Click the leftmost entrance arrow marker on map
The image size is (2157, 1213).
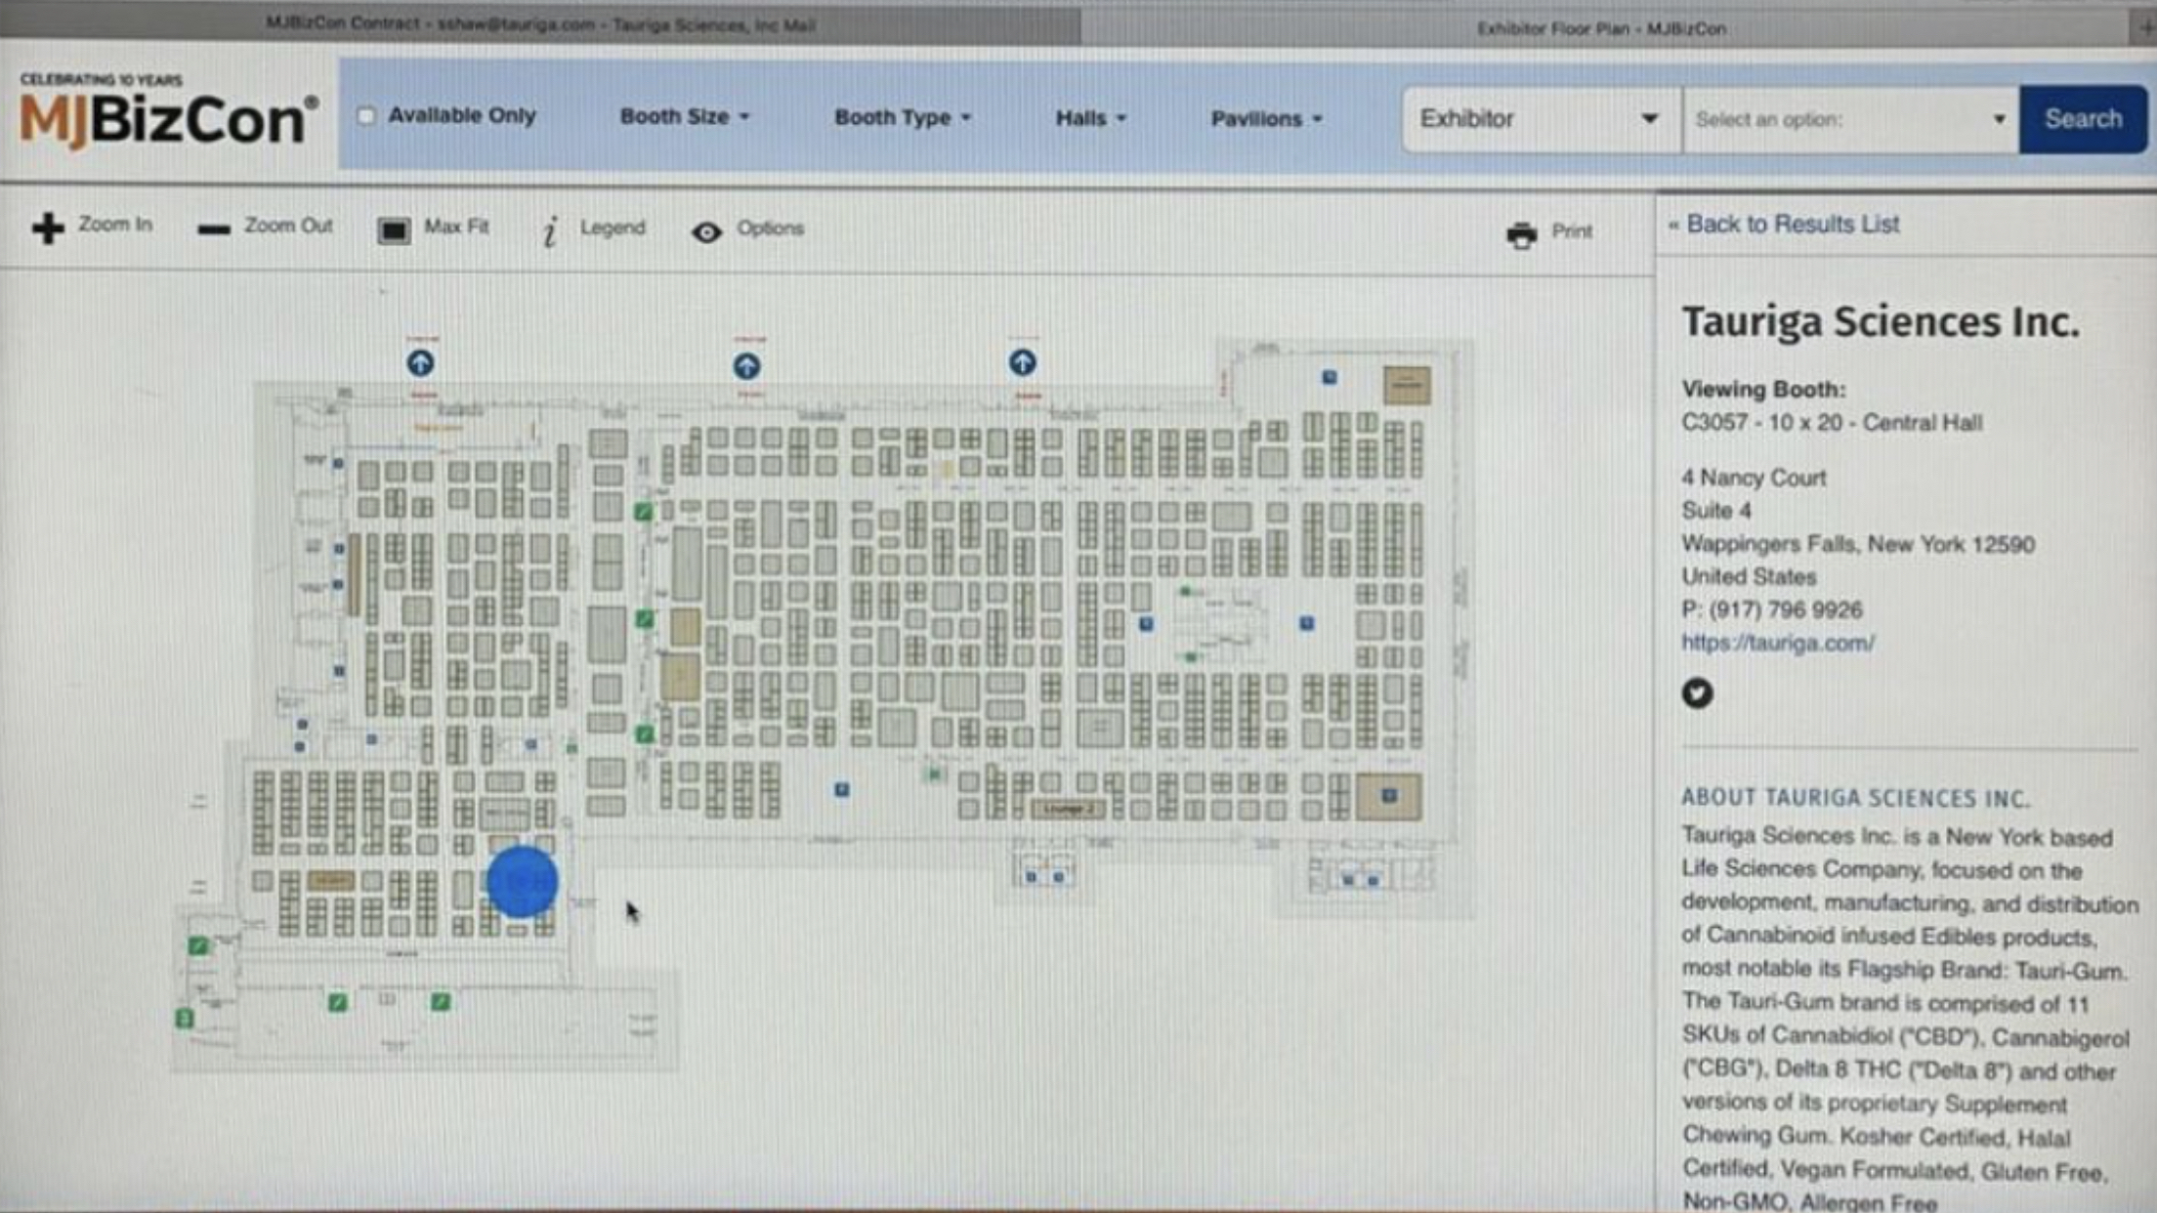420,363
